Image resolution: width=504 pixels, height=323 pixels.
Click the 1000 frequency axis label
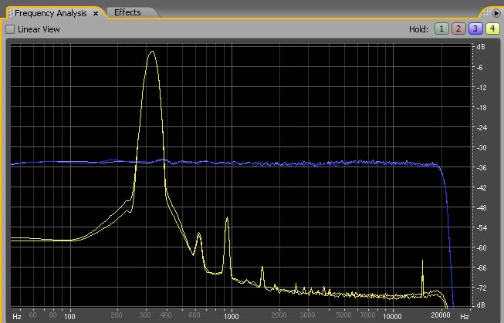pyautogui.click(x=232, y=316)
